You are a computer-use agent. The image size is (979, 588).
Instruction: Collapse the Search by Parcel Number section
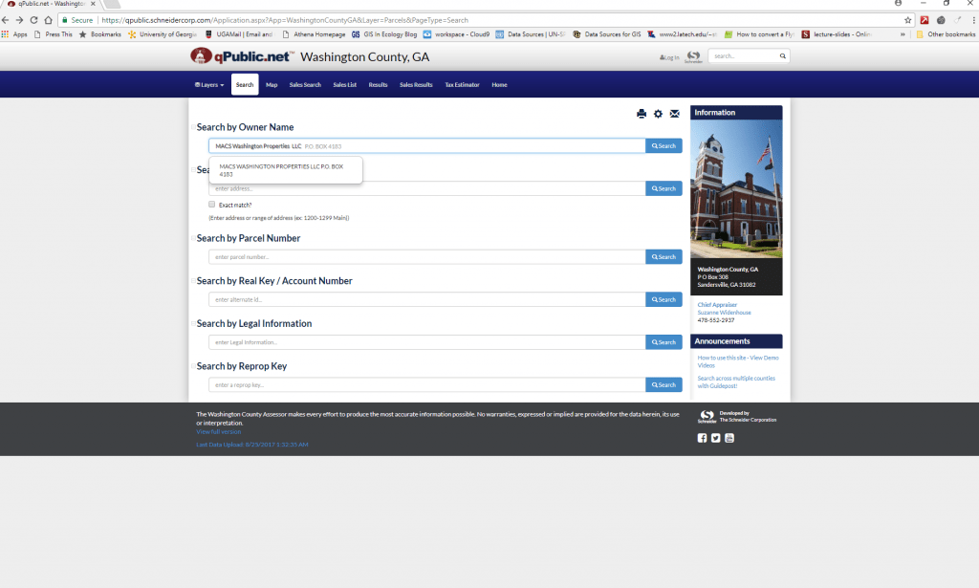pos(248,238)
